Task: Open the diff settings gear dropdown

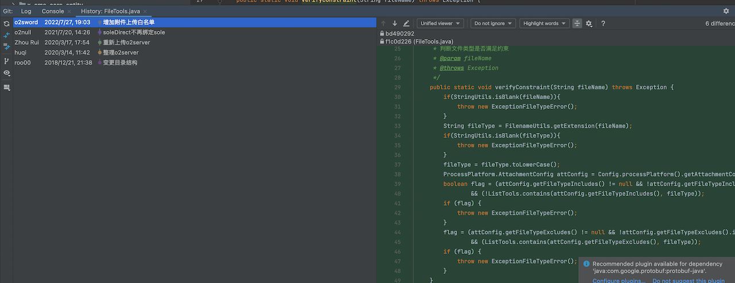Action: (589, 23)
